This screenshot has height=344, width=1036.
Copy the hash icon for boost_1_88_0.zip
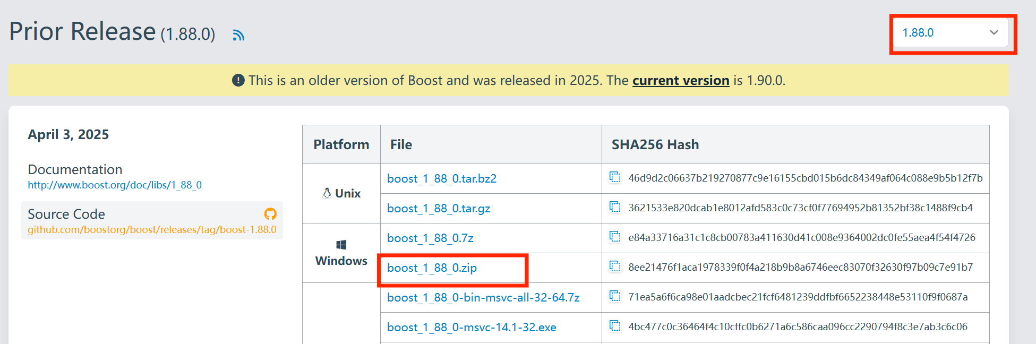[615, 266]
